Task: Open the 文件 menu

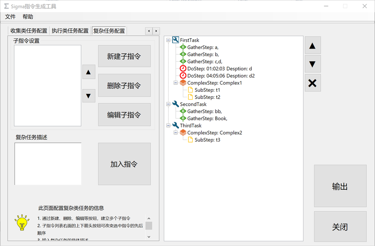Action: coord(10,17)
